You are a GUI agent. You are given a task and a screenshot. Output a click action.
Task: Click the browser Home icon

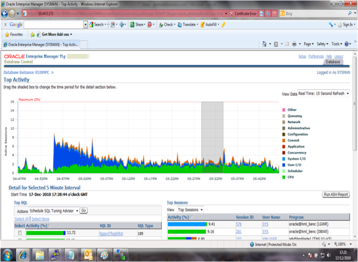tap(269, 44)
